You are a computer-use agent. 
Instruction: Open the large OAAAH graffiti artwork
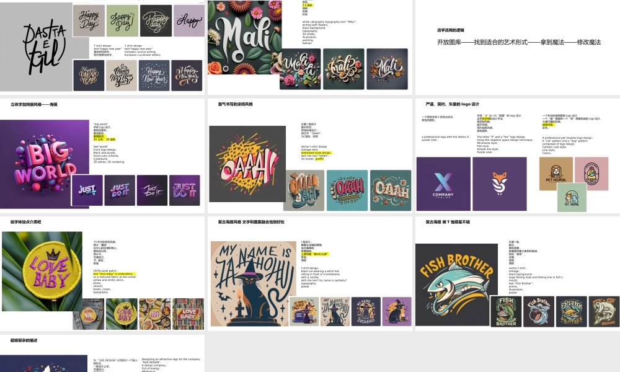[x=247, y=164]
